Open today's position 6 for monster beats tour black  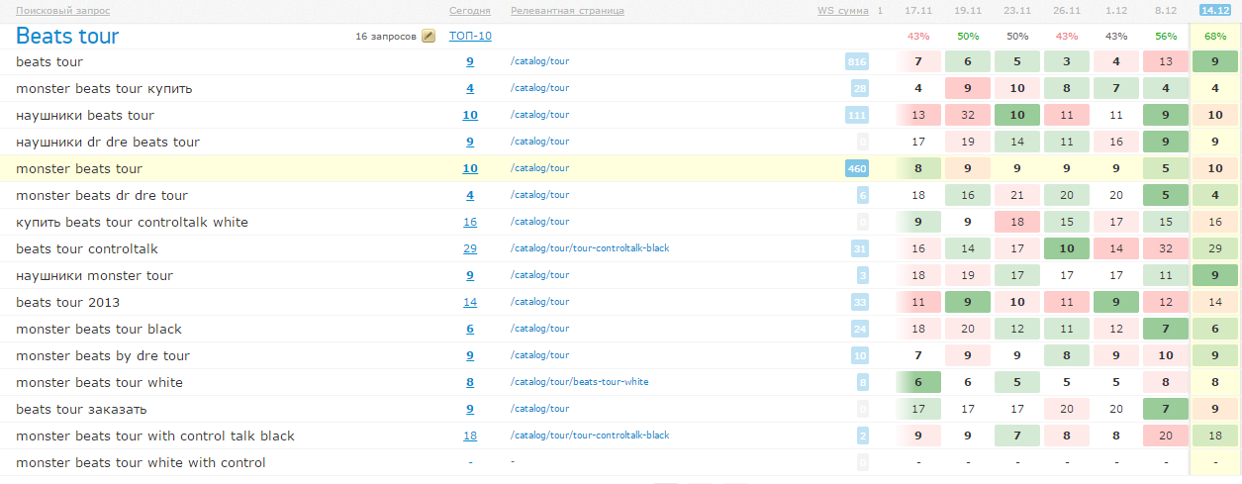[x=470, y=329]
